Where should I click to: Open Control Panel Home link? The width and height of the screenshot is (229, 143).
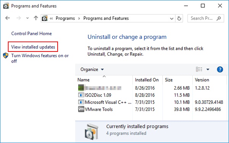point(31,34)
